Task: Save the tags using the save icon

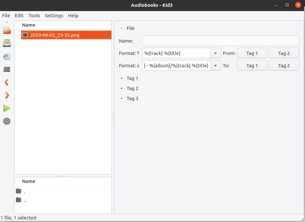Action: pos(6,43)
